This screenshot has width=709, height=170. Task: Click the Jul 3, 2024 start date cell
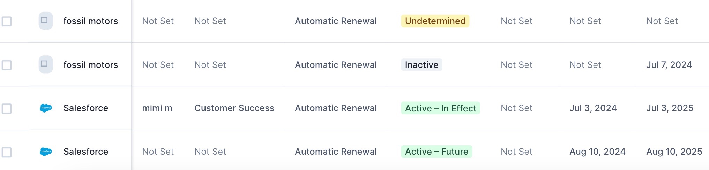593,108
